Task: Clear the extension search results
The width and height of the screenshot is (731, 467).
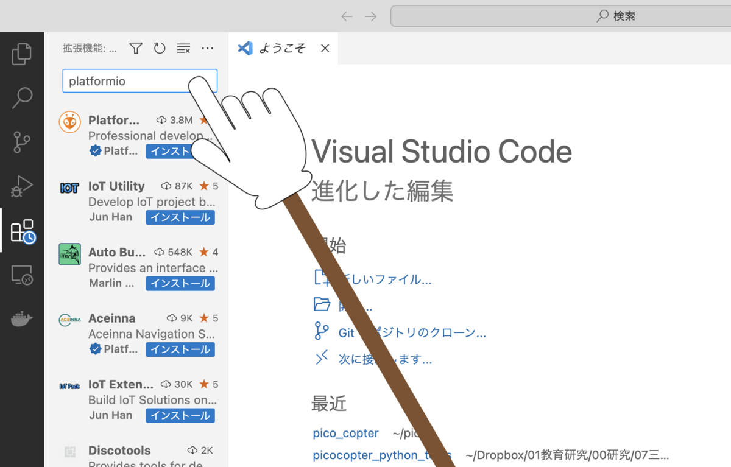Action: [x=183, y=48]
